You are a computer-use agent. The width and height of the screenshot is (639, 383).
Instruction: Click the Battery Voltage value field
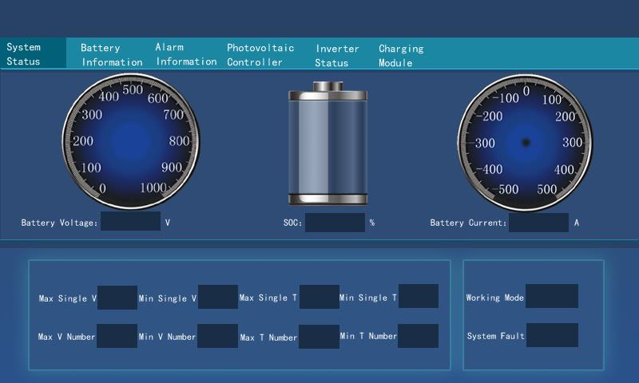coord(131,223)
